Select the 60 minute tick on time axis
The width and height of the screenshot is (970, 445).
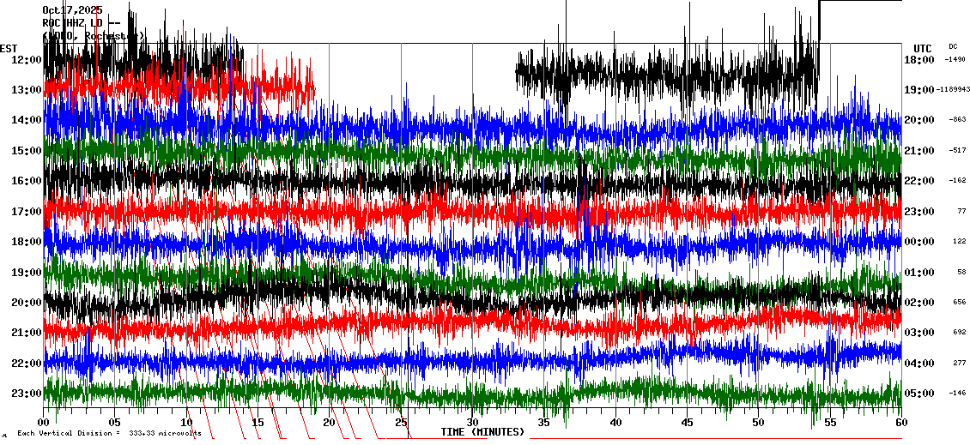click(x=900, y=422)
